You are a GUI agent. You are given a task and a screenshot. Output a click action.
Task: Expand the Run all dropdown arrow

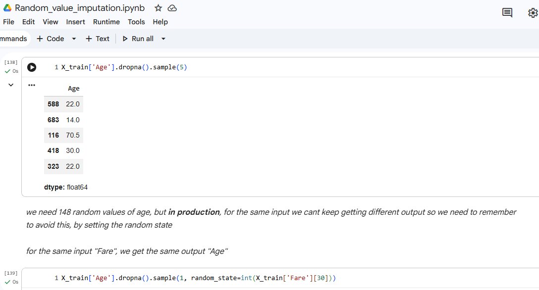163,39
